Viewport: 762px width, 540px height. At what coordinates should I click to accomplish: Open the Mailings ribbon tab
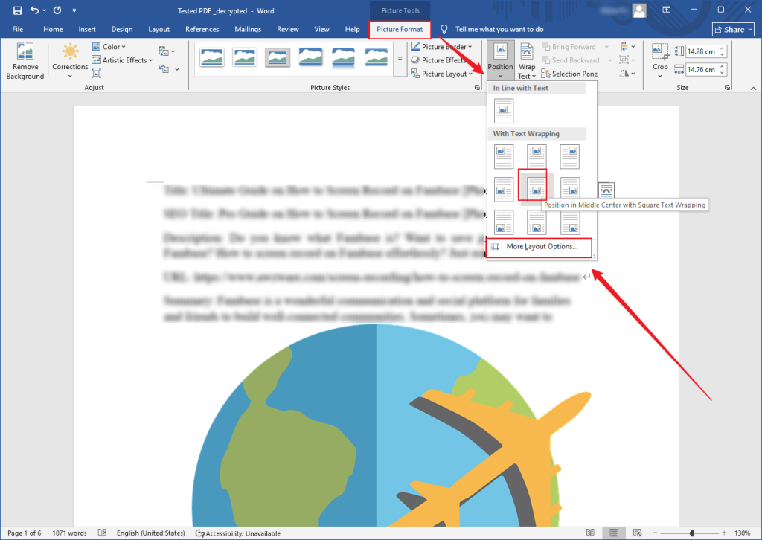[x=247, y=29]
